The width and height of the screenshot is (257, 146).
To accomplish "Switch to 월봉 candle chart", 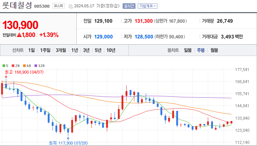I will [x=214, y=50].
